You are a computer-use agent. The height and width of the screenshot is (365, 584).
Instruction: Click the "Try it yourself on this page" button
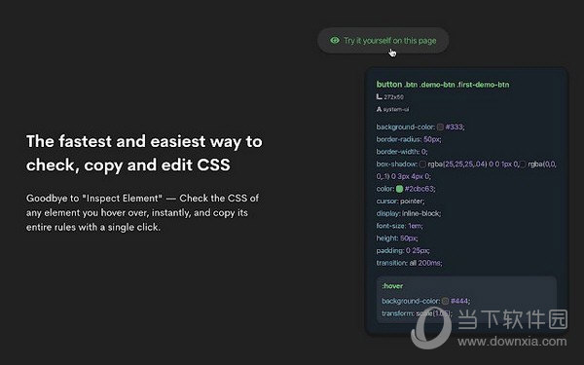[x=383, y=40]
